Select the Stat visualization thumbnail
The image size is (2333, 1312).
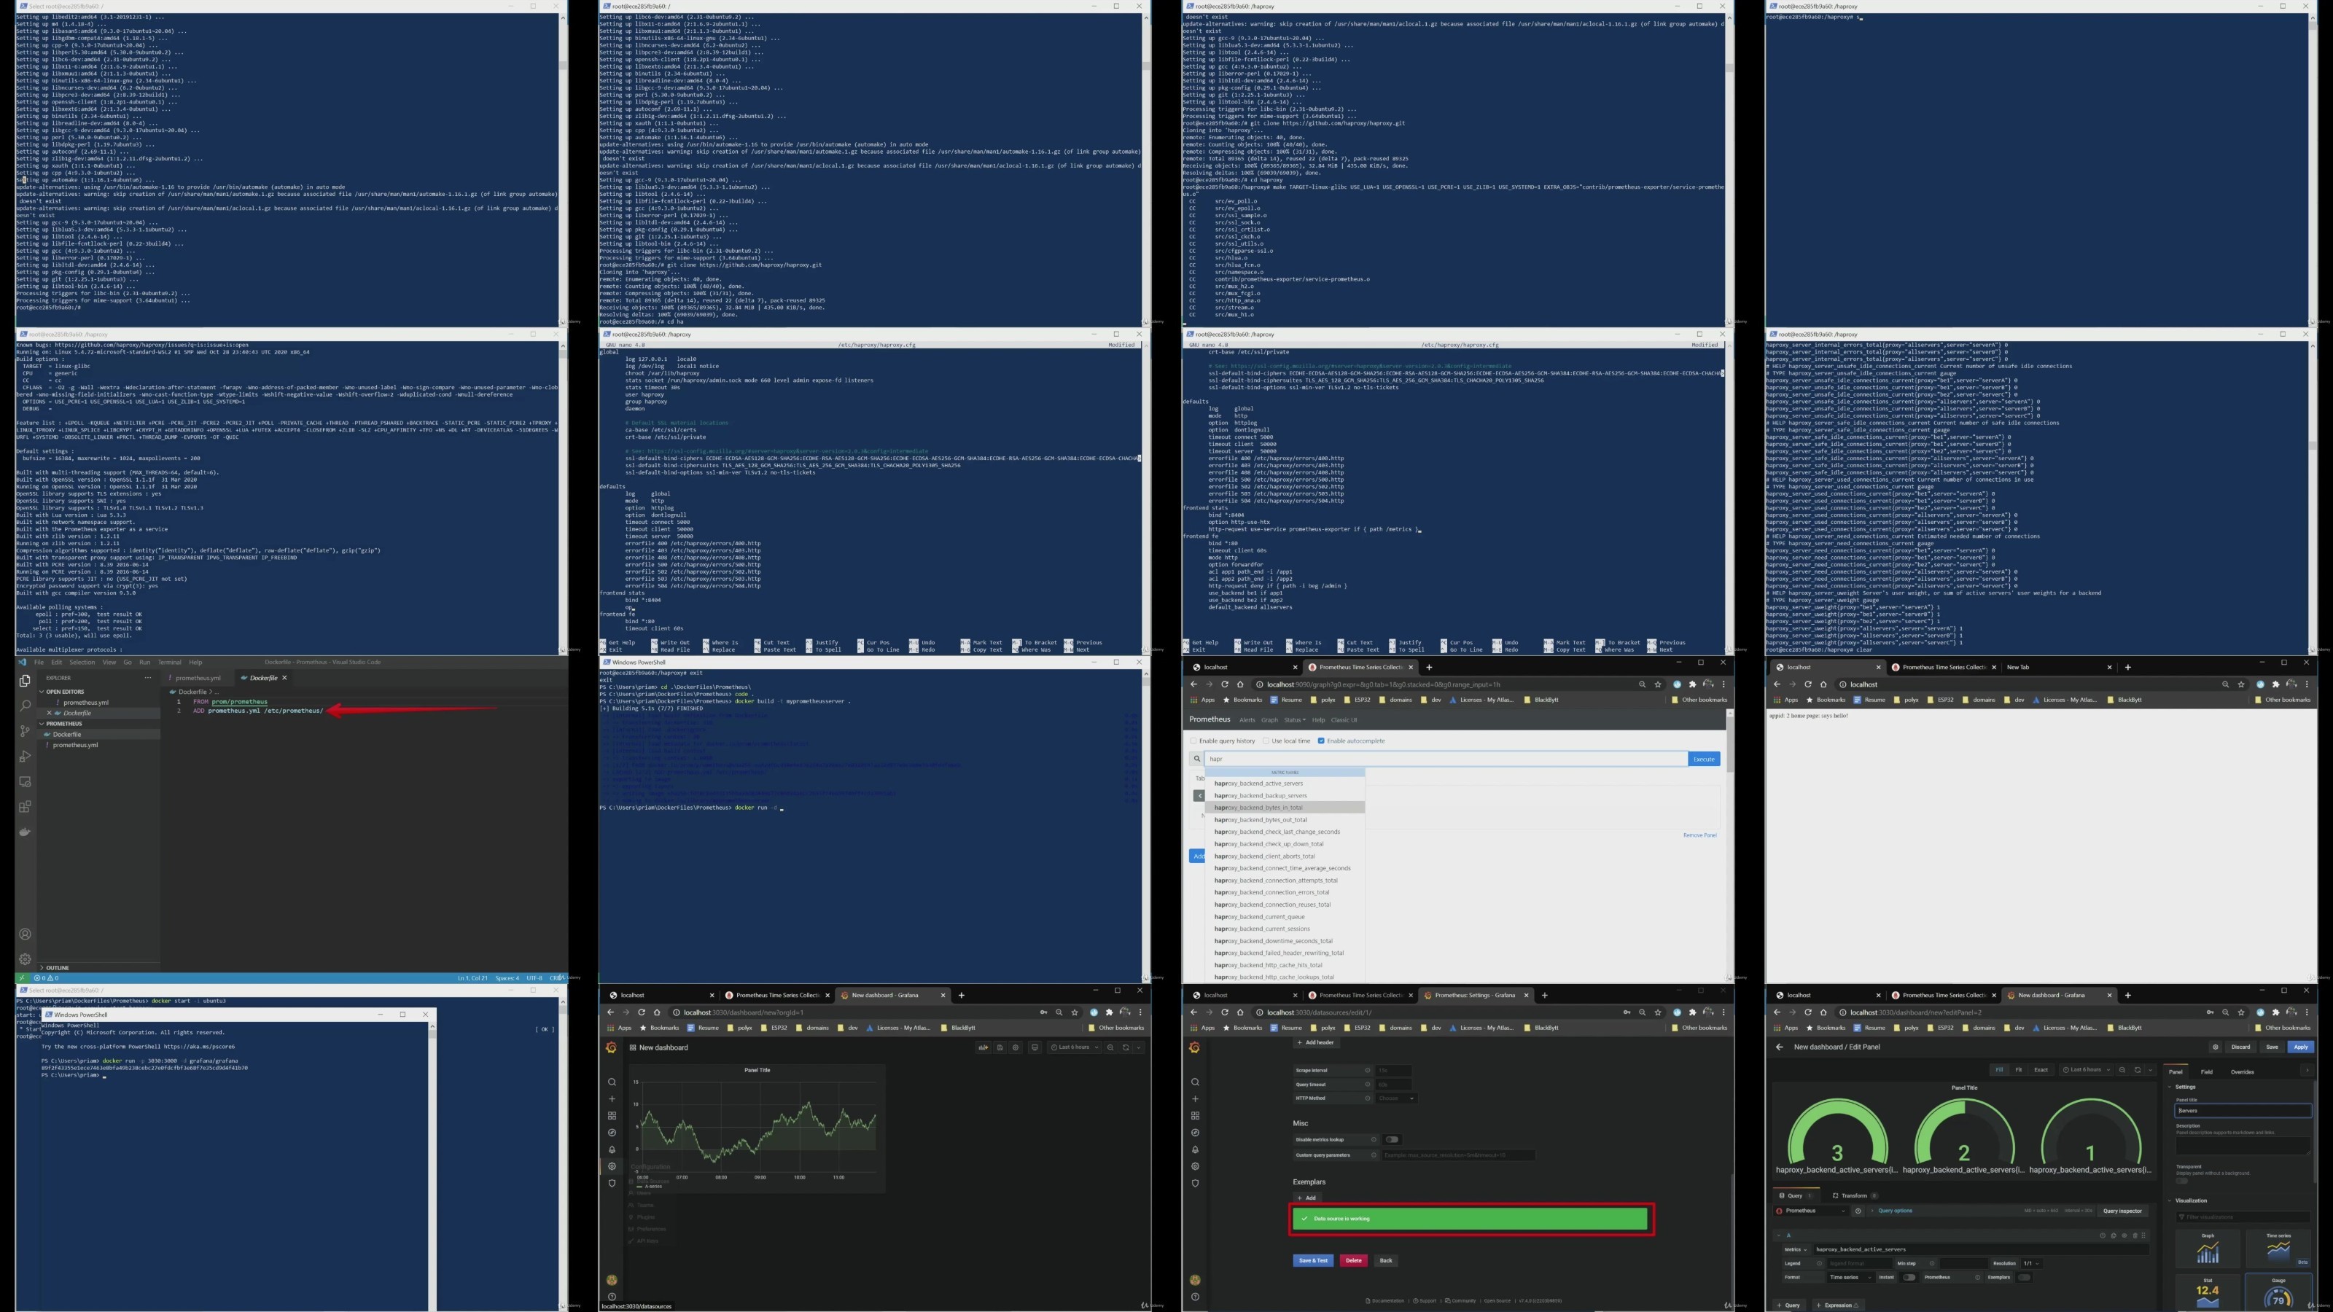[2208, 1292]
